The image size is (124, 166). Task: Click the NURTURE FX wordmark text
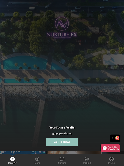pos(62,35)
